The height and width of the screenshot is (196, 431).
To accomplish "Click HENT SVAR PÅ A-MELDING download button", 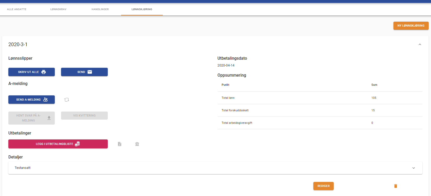I will point(32,118).
